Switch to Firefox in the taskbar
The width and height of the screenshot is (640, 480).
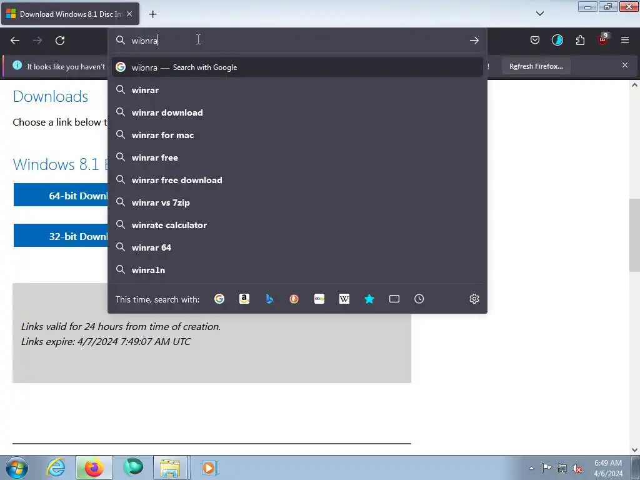tap(94, 467)
